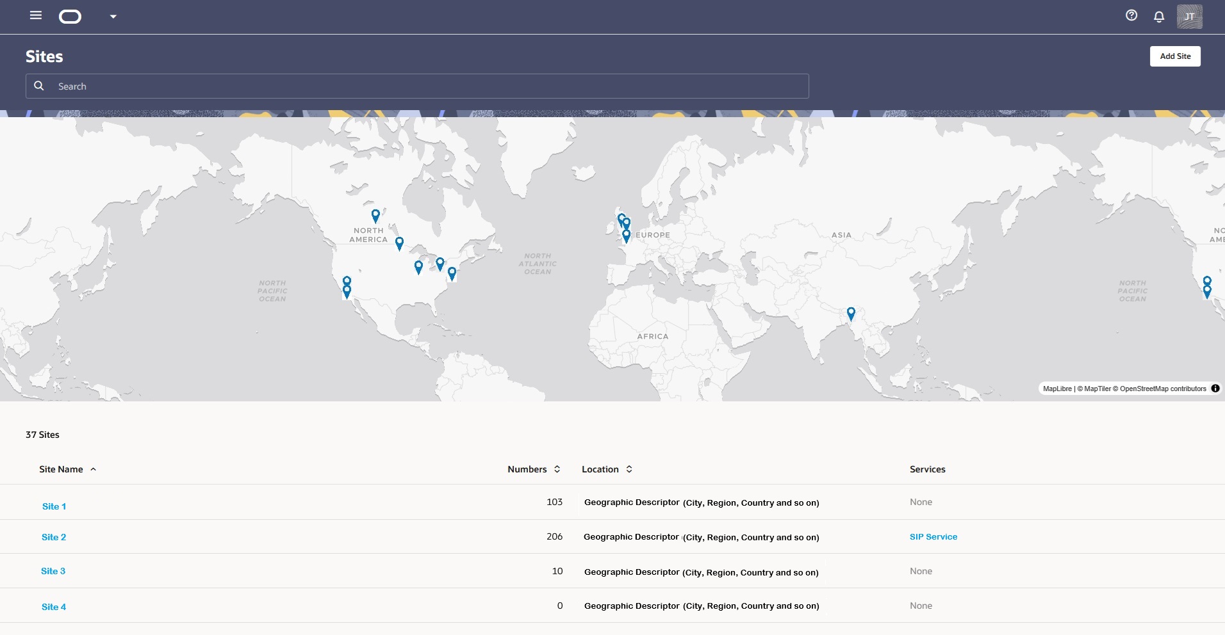1225x635 pixels.
Task: Click the Add Site button
Action: pyautogui.click(x=1175, y=56)
